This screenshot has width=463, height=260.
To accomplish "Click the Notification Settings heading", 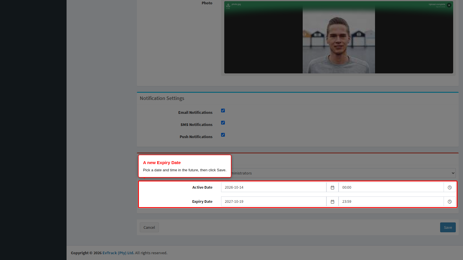I will tap(162, 98).
